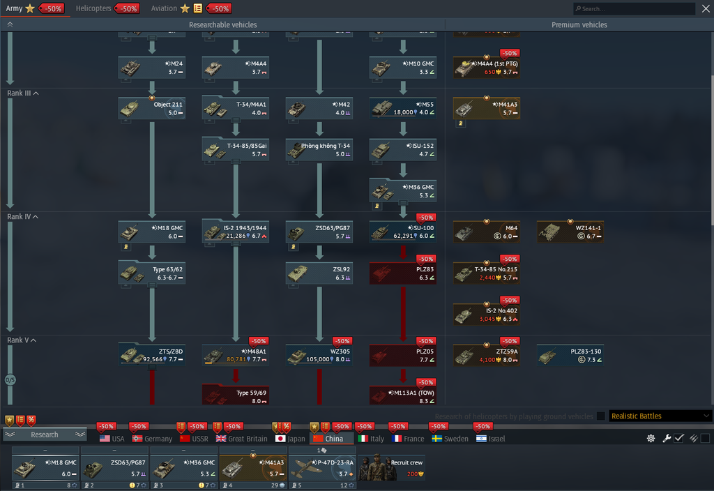Select the WZ305 vehicle
714x491 pixels.
(x=319, y=355)
